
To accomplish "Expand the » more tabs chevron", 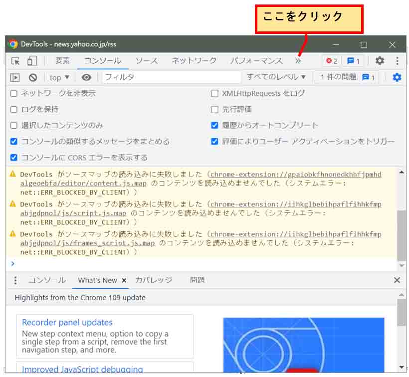I will 298,61.
